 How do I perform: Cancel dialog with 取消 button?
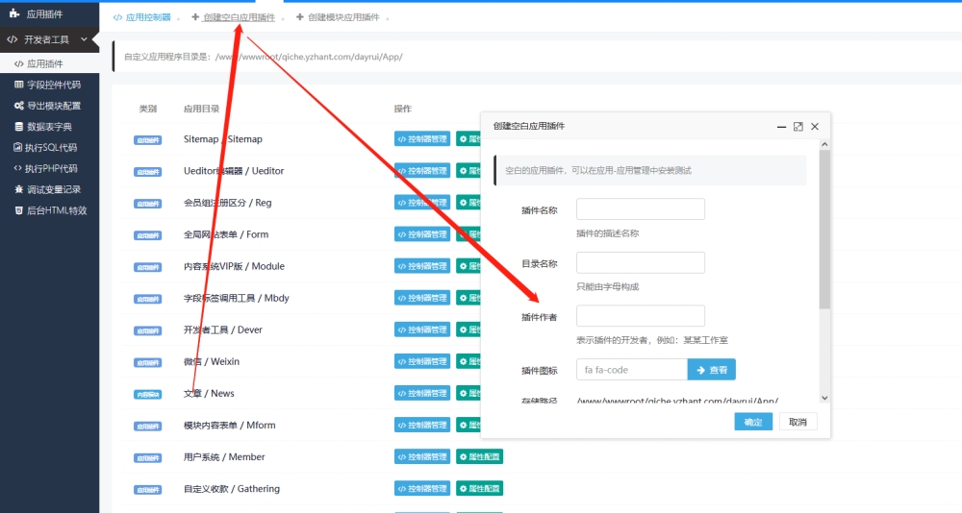(798, 422)
